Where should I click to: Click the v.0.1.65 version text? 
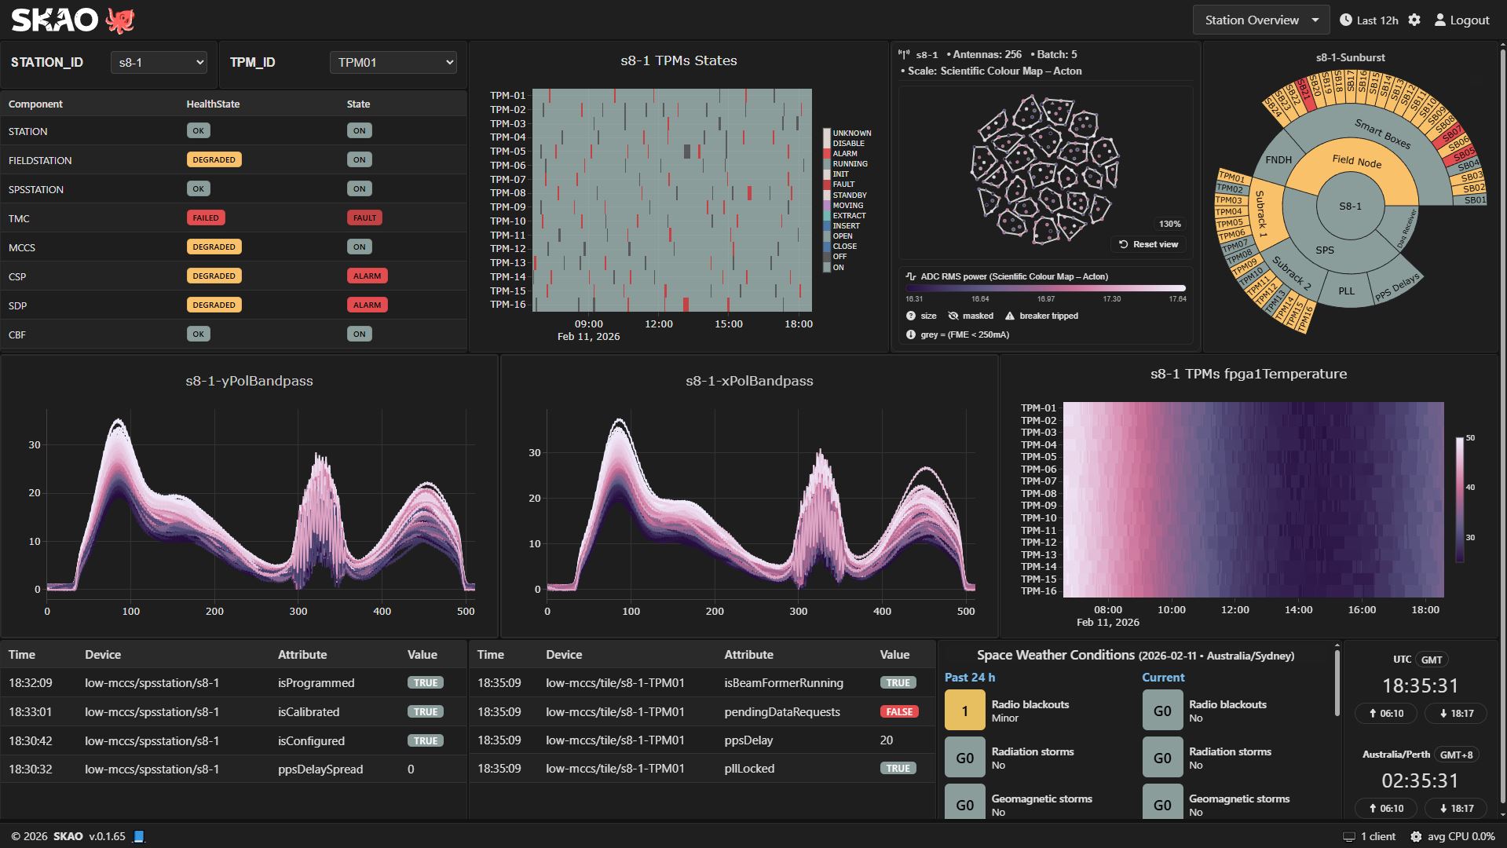(x=107, y=836)
